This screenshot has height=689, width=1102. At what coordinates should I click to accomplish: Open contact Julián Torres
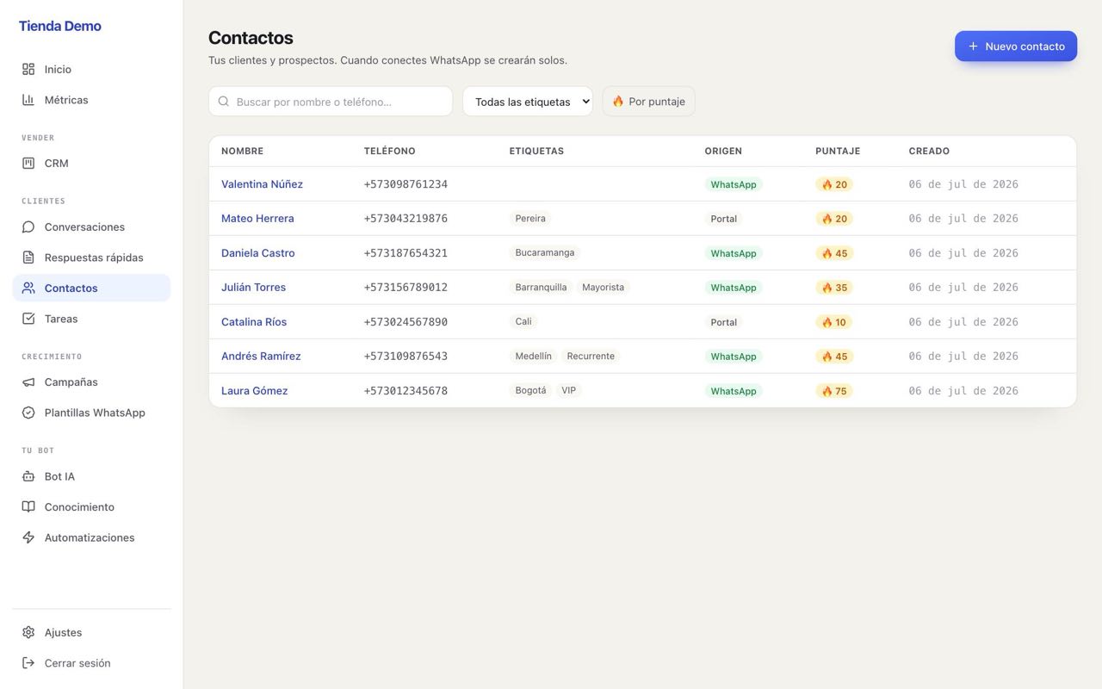pyautogui.click(x=253, y=288)
